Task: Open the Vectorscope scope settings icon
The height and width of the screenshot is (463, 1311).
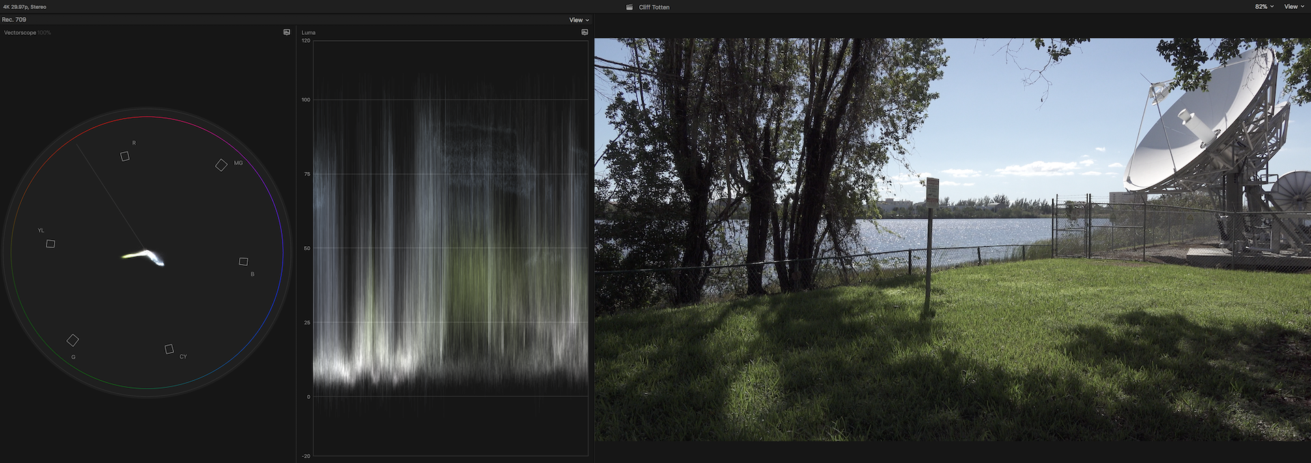Action: pyautogui.click(x=287, y=32)
